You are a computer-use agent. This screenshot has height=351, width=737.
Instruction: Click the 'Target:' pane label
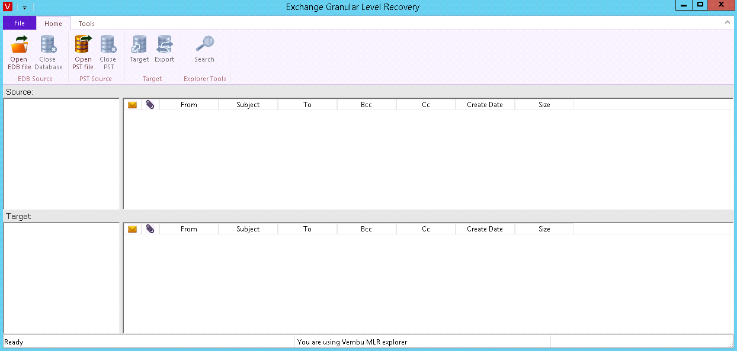[x=19, y=217]
